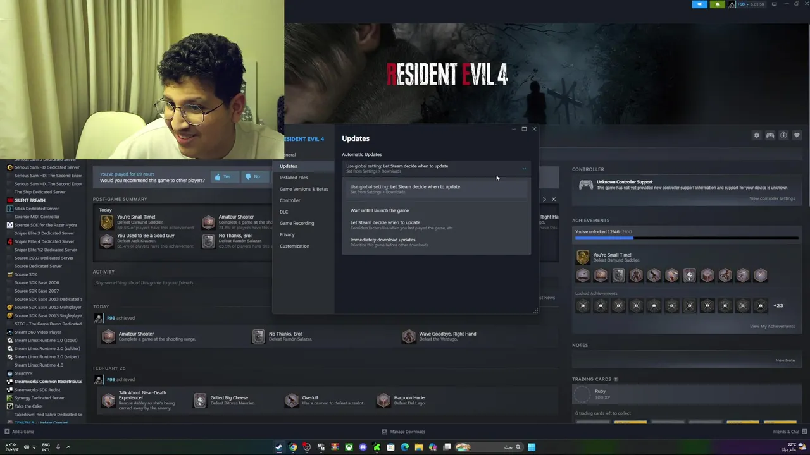Show game info circle icon

click(783, 135)
